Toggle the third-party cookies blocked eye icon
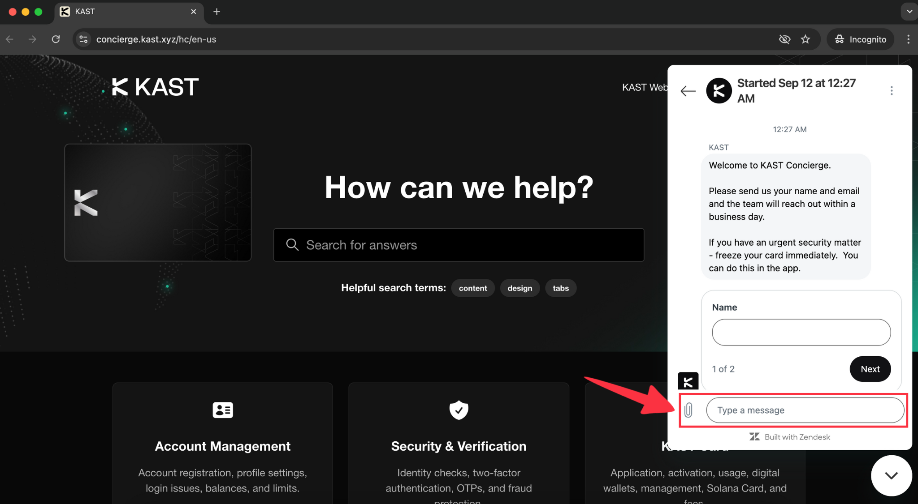This screenshot has width=918, height=504. click(784, 39)
